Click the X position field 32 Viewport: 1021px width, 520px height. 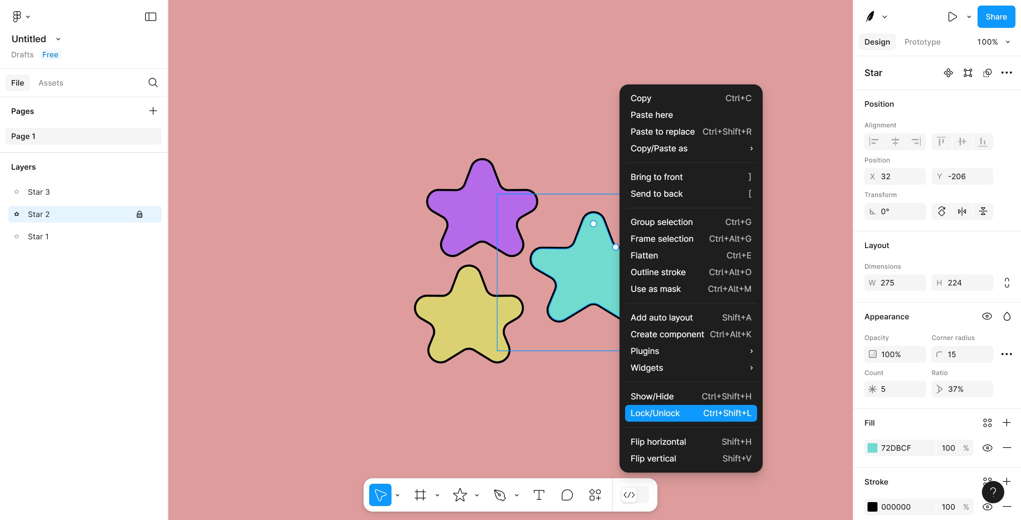tap(895, 176)
